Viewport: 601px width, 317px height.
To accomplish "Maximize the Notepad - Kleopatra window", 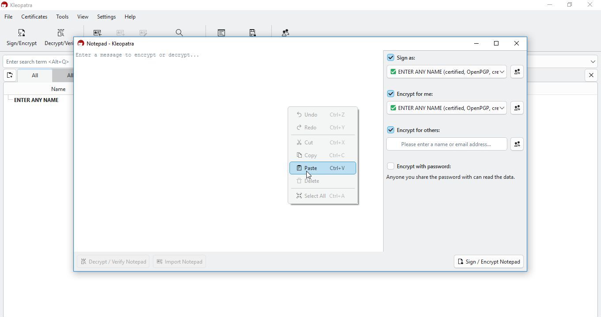I will tap(496, 43).
